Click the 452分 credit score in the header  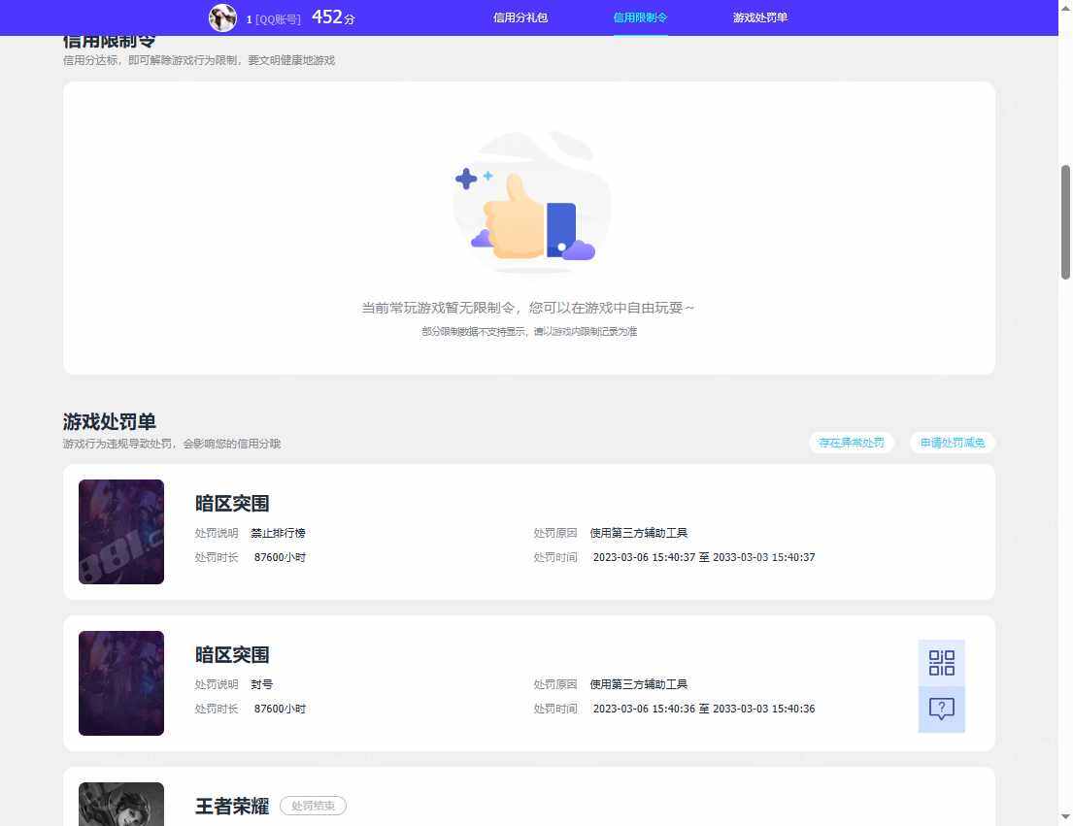coord(333,17)
